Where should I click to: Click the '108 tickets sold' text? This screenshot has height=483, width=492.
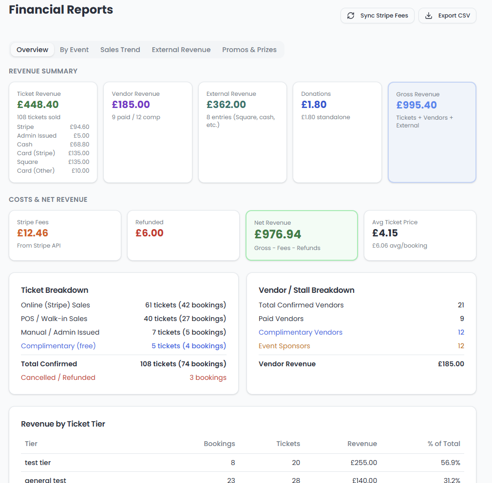[38, 117]
